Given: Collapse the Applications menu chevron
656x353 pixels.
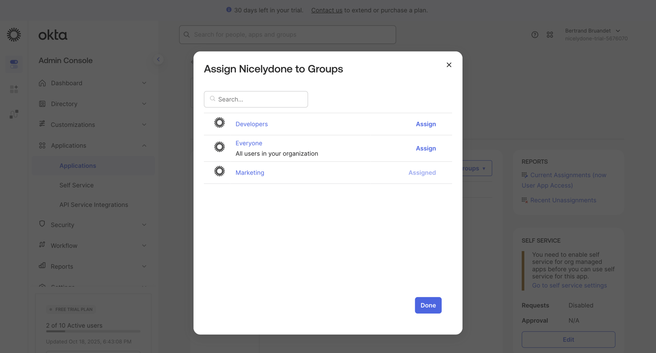Looking at the screenshot, I should (x=144, y=145).
